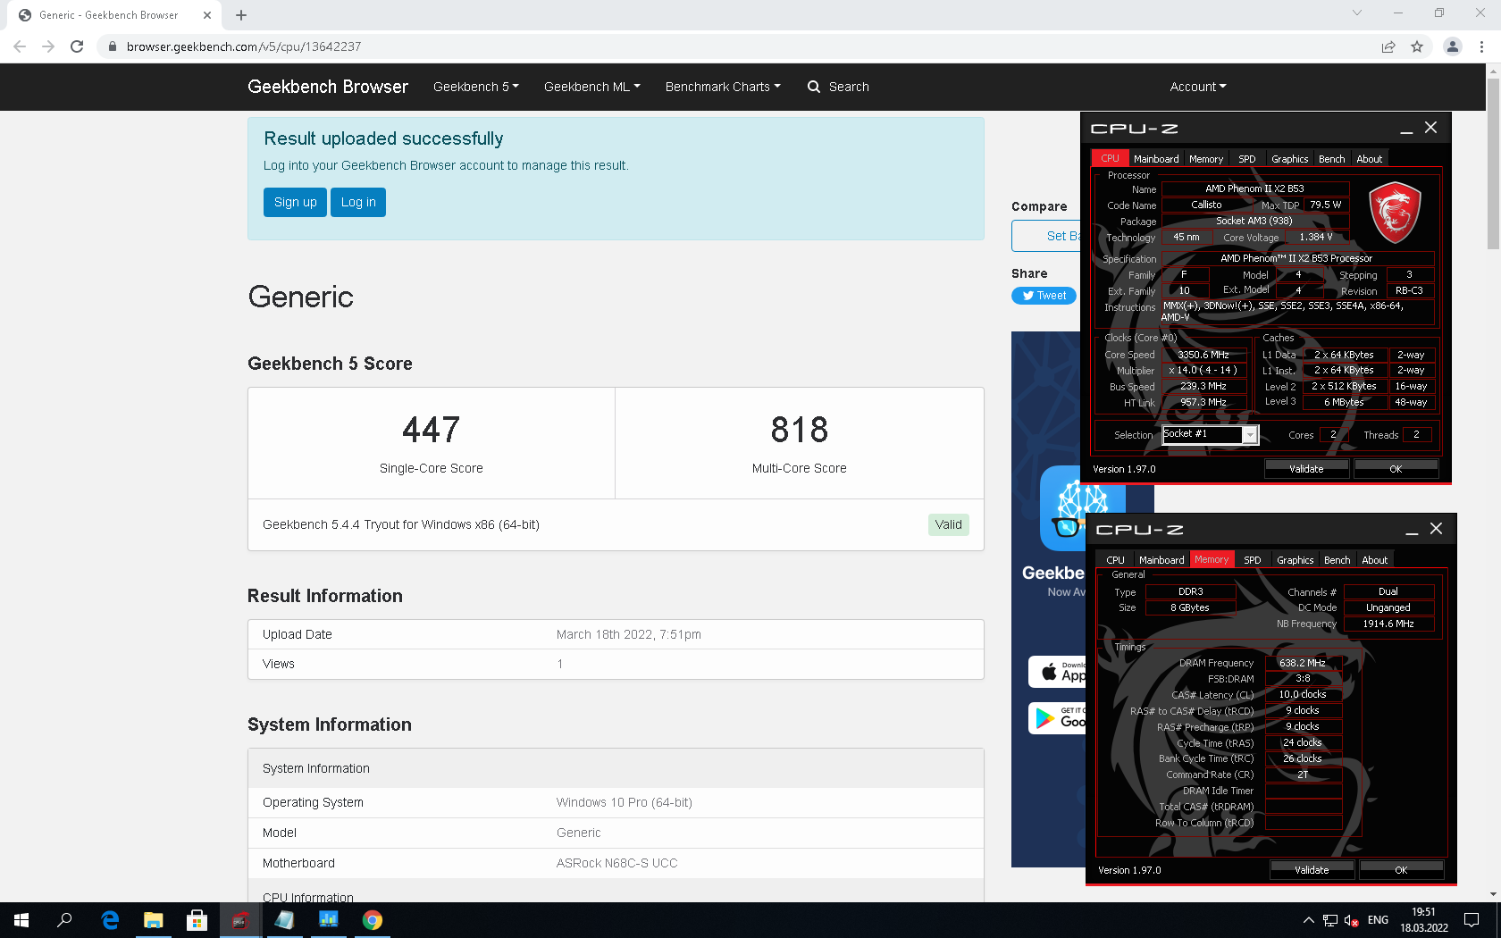Open the Account dropdown
This screenshot has height=938, width=1501.
click(1198, 87)
